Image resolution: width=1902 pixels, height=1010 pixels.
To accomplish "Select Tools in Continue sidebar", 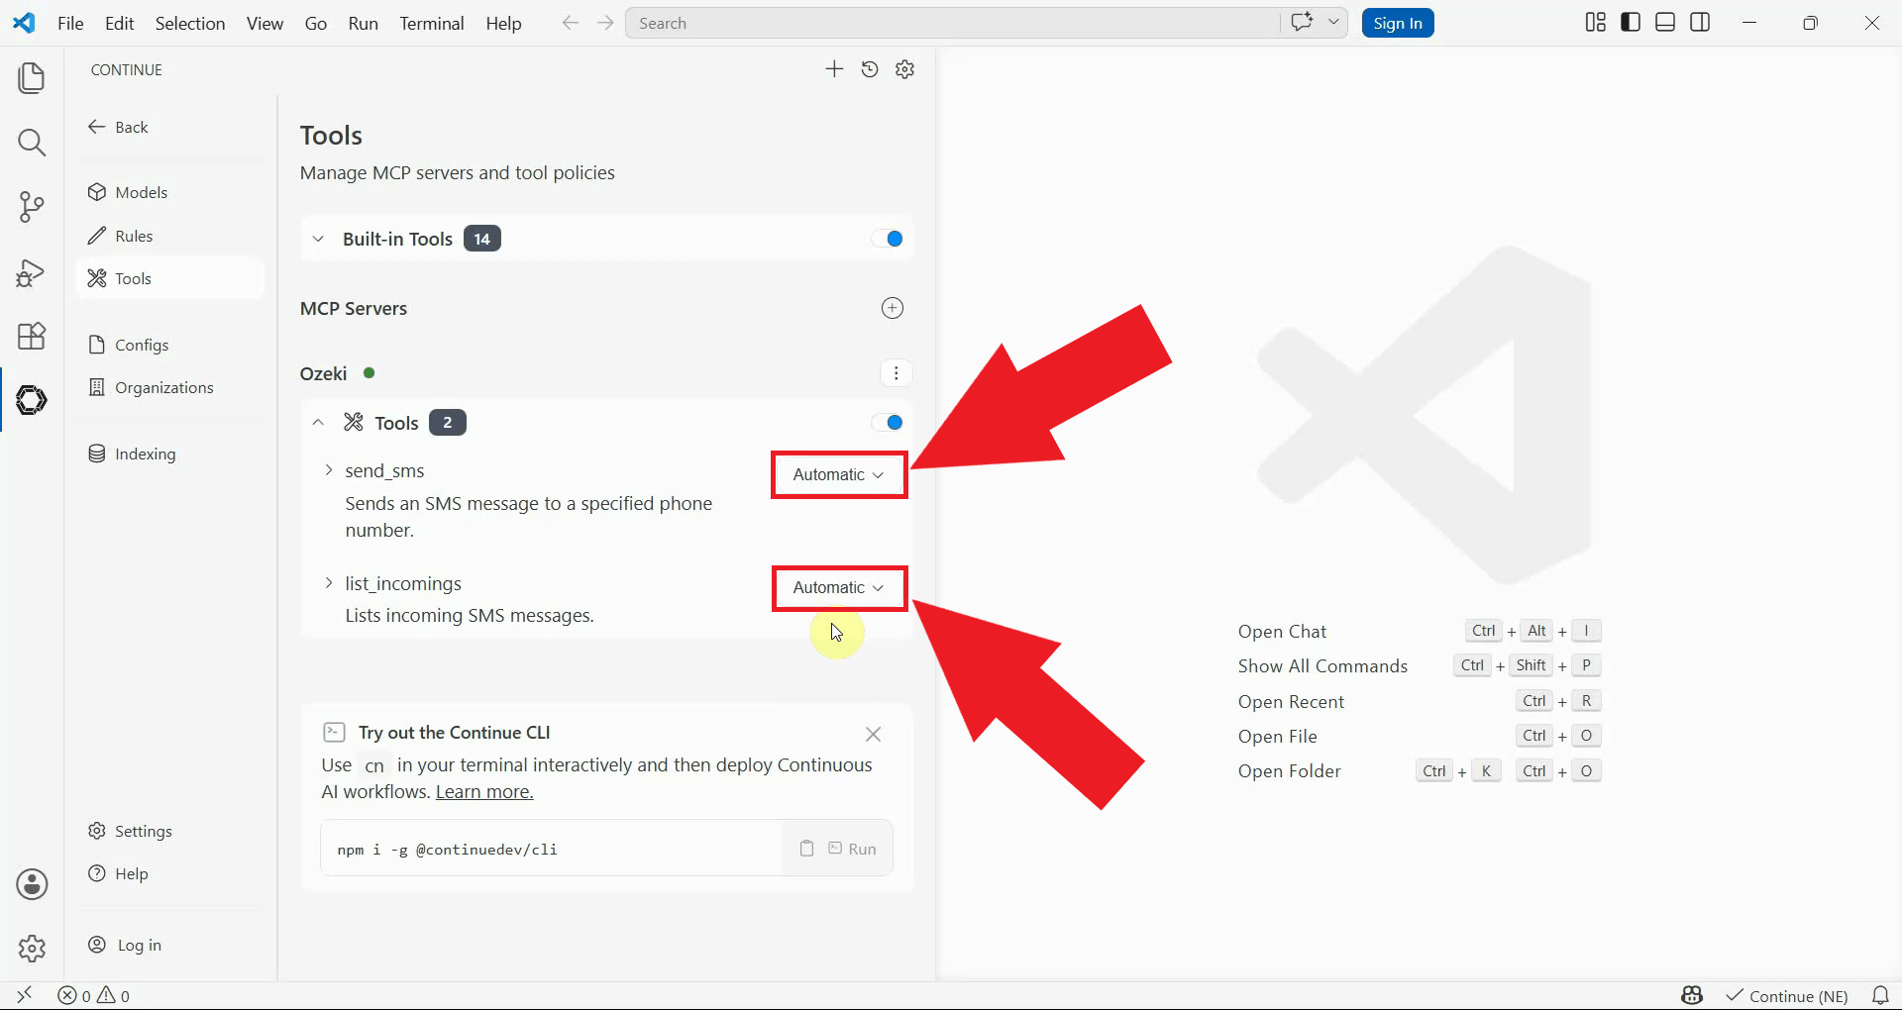I will point(169,278).
